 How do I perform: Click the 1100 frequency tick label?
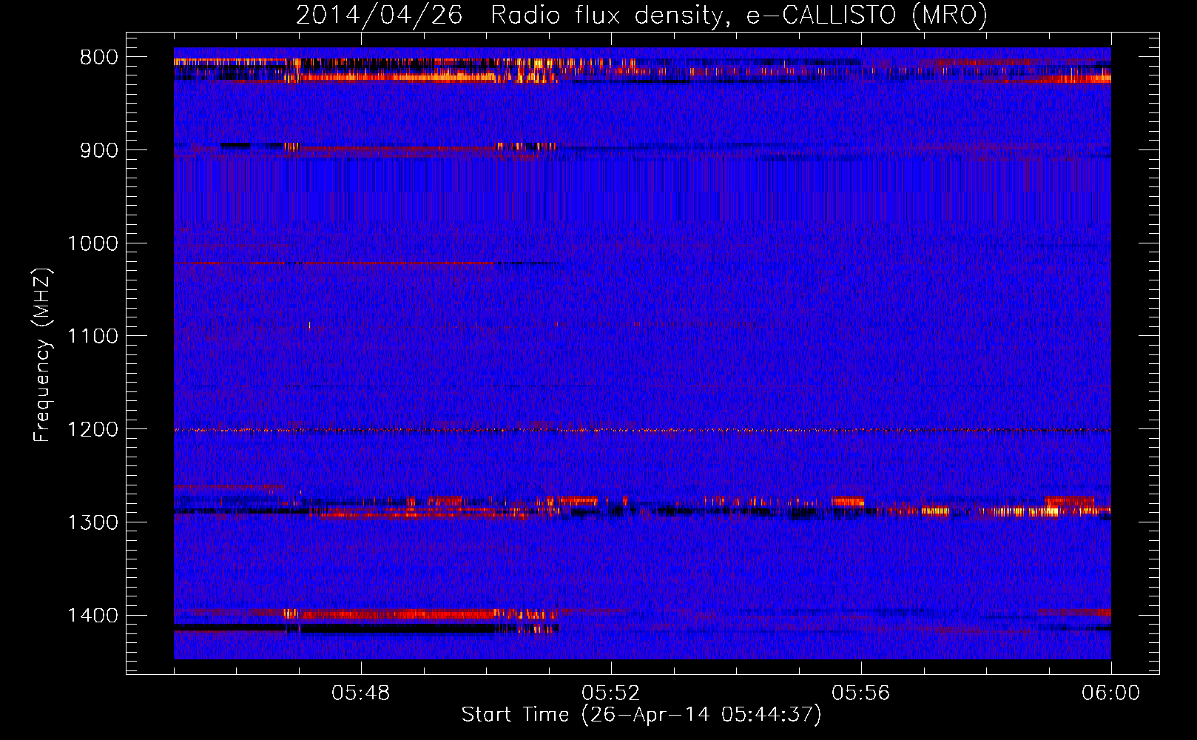click(x=92, y=337)
